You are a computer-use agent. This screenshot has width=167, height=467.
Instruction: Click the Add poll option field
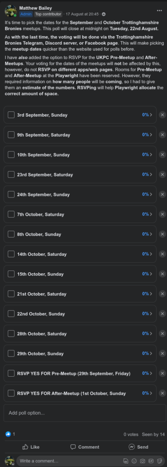85,413
